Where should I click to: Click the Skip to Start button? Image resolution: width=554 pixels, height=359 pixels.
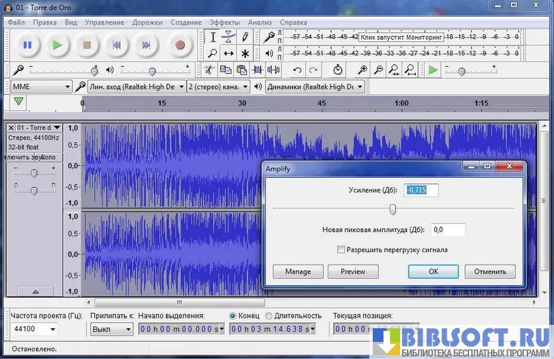[x=116, y=45]
